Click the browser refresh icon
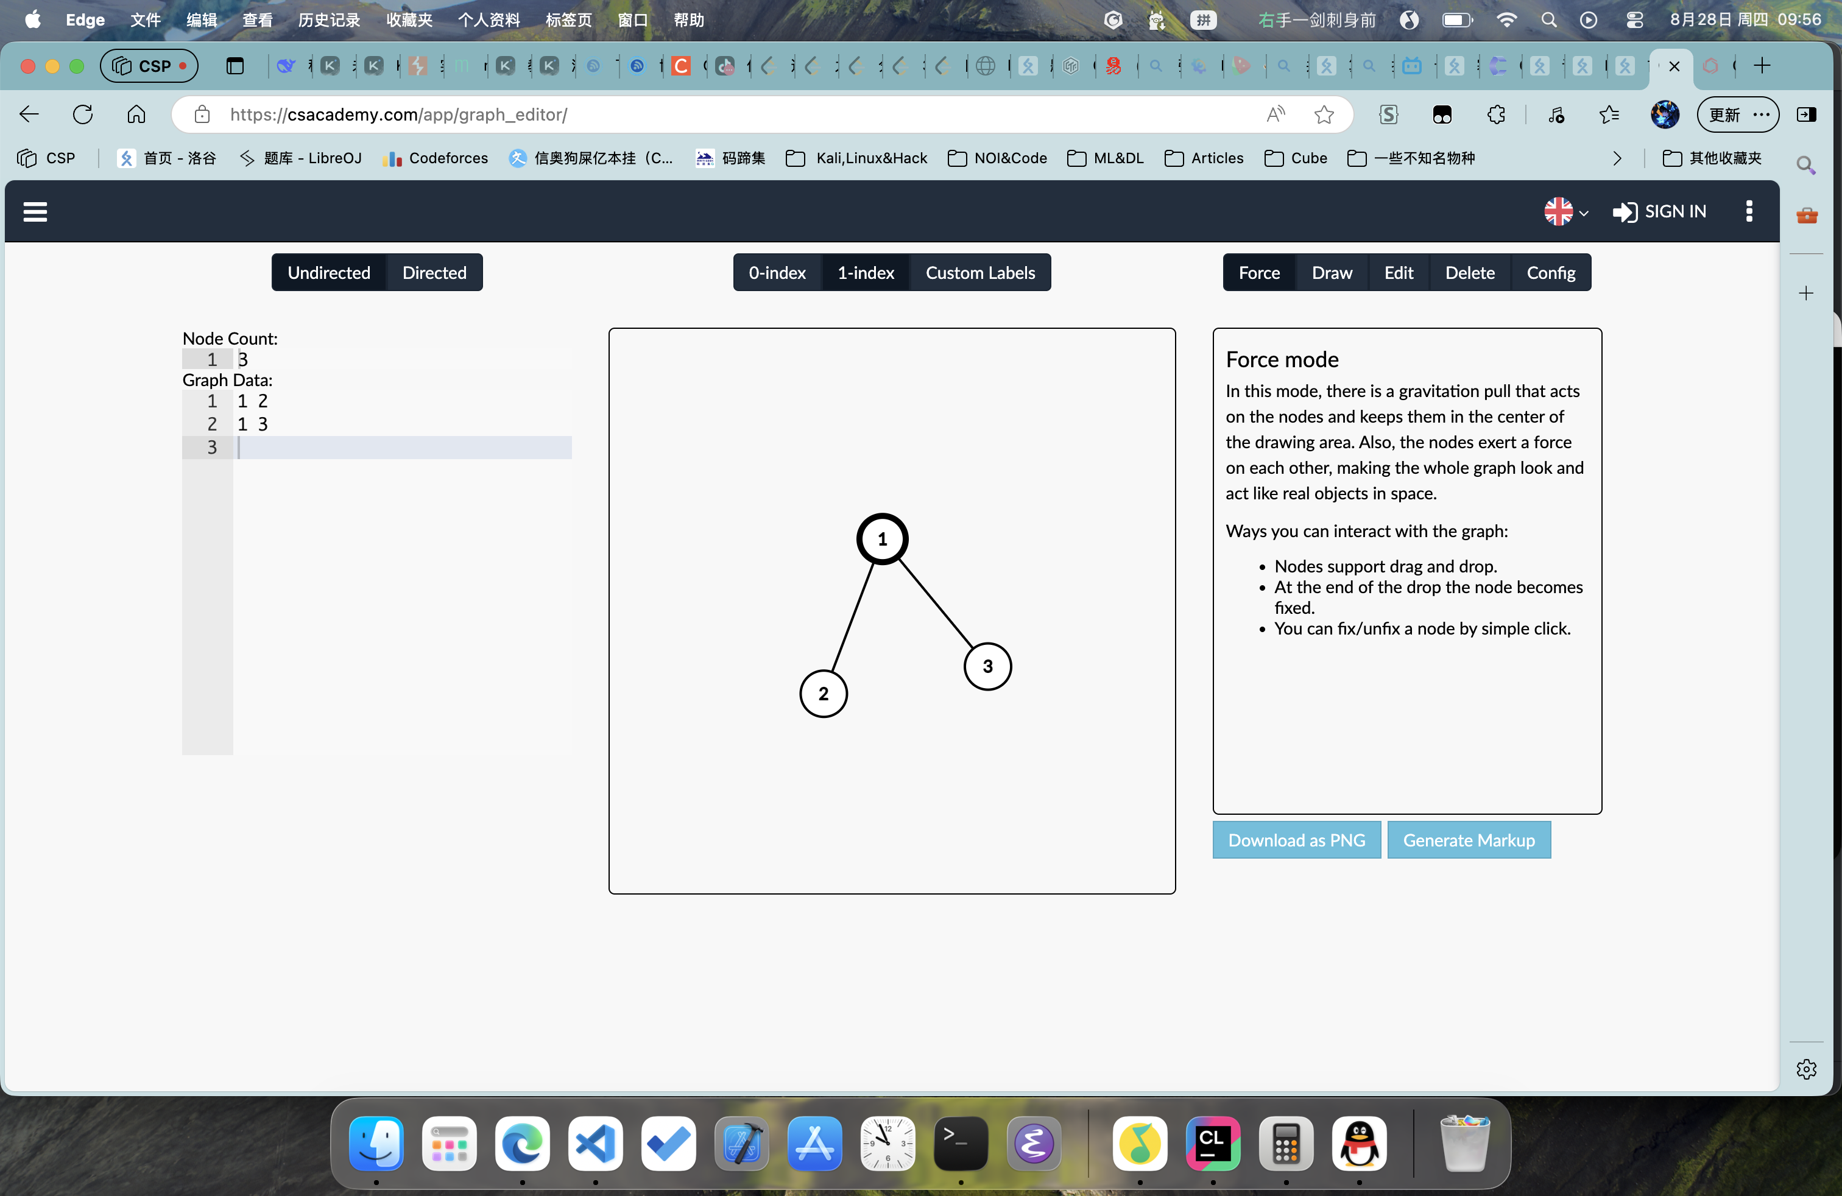Image resolution: width=1842 pixels, height=1196 pixels. pos(83,114)
